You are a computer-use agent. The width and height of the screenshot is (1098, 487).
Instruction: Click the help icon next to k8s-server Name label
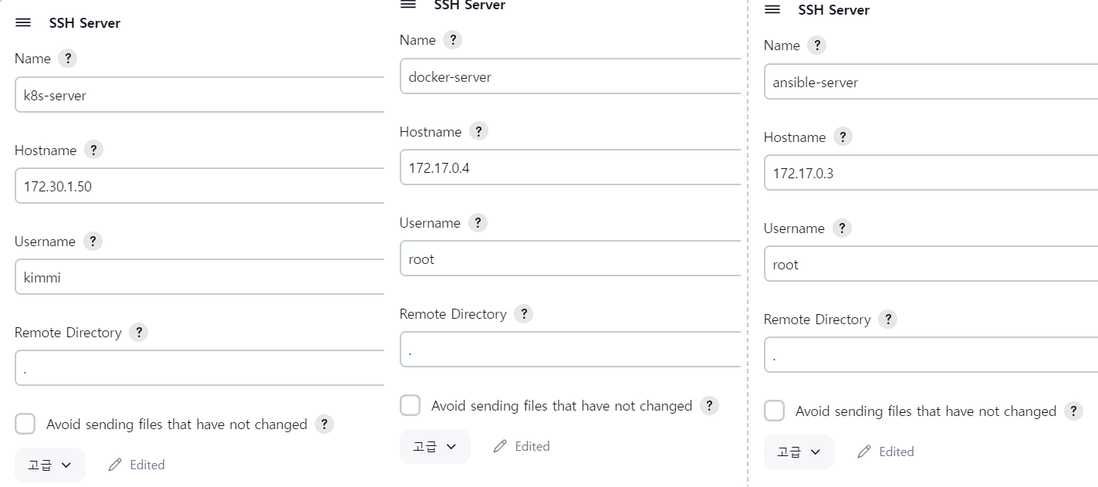pyautogui.click(x=67, y=59)
